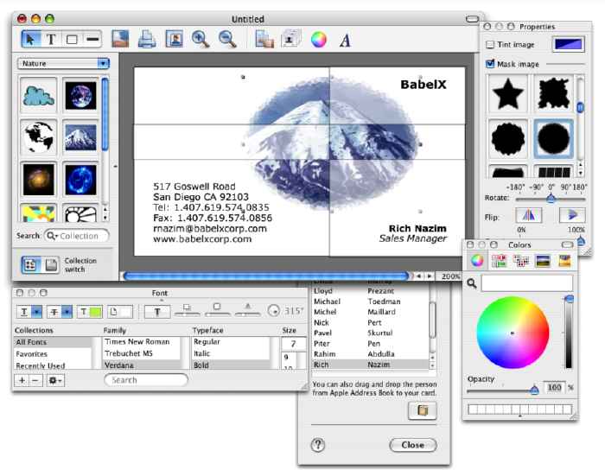Click the text shadow T button in Font
Screen dimensions: 605x476
157,311
